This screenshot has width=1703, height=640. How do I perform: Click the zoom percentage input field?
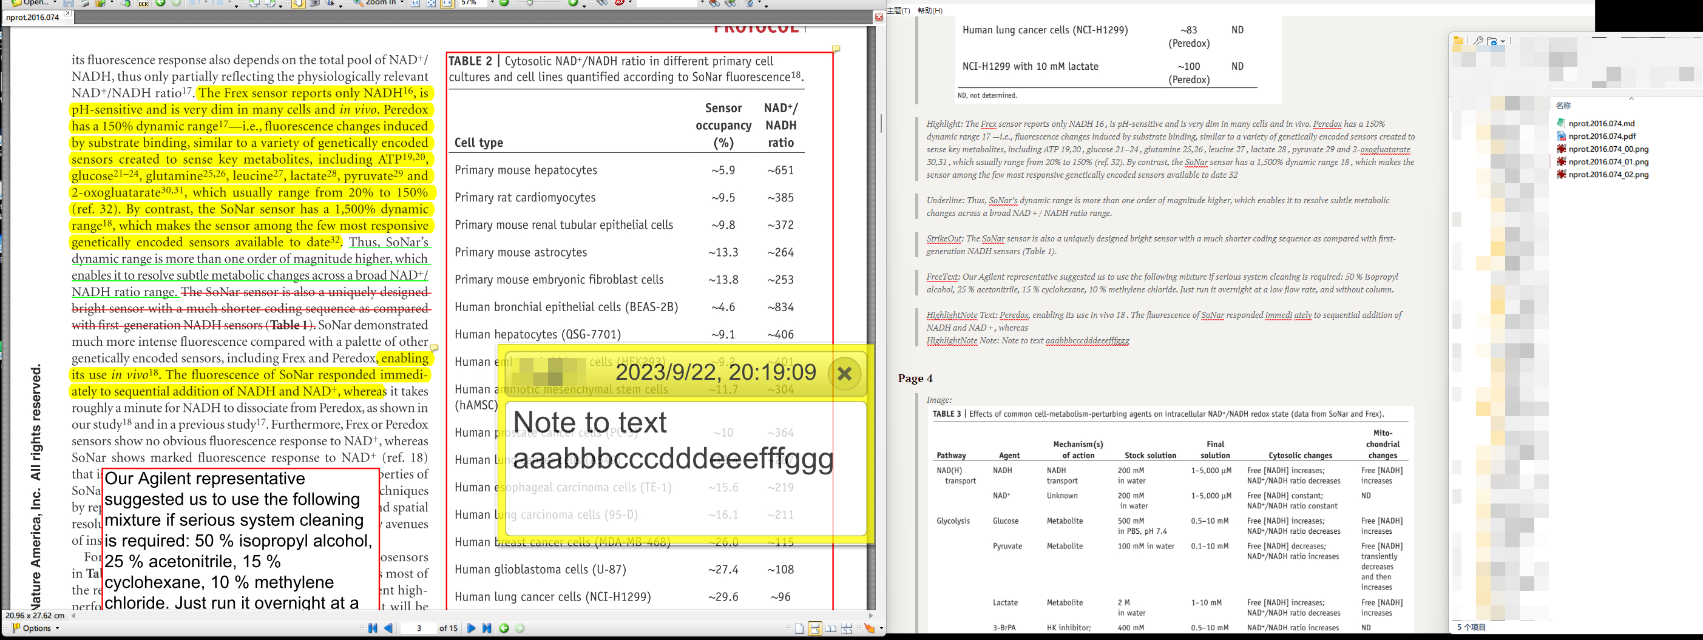473,3
